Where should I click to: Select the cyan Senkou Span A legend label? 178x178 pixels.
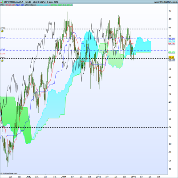point(43,5)
